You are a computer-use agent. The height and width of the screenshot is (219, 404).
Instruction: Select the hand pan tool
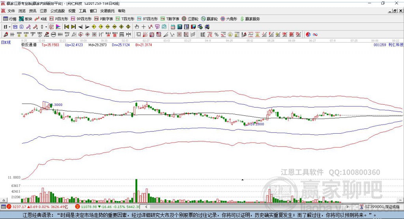(x=137, y=27)
